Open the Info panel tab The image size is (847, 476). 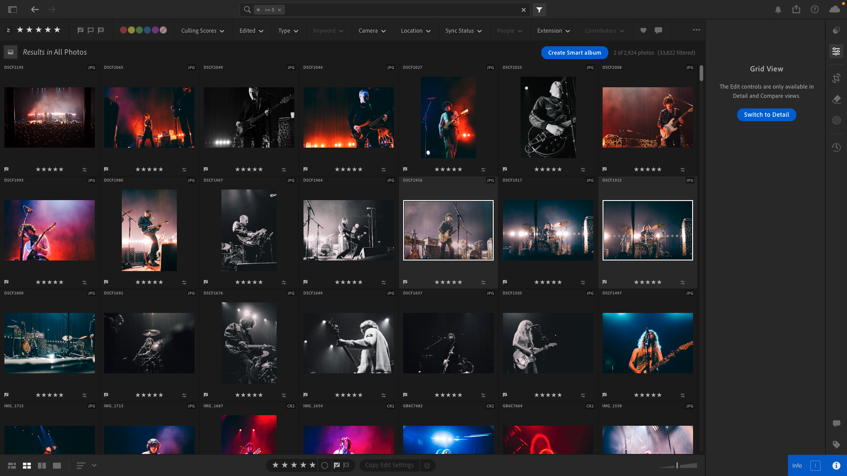click(836, 465)
